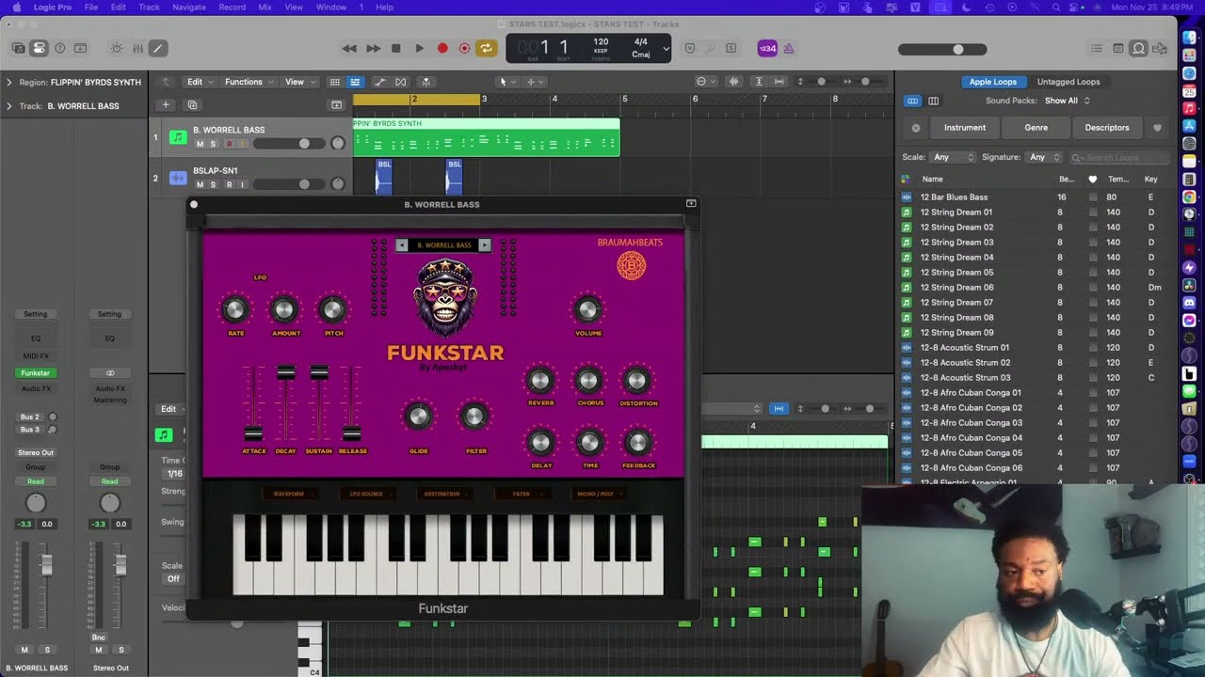Viewport: 1205px width, 677px height.
Task: Open the View dropdown in Tracks area
Action: click(x=299, y=82)
